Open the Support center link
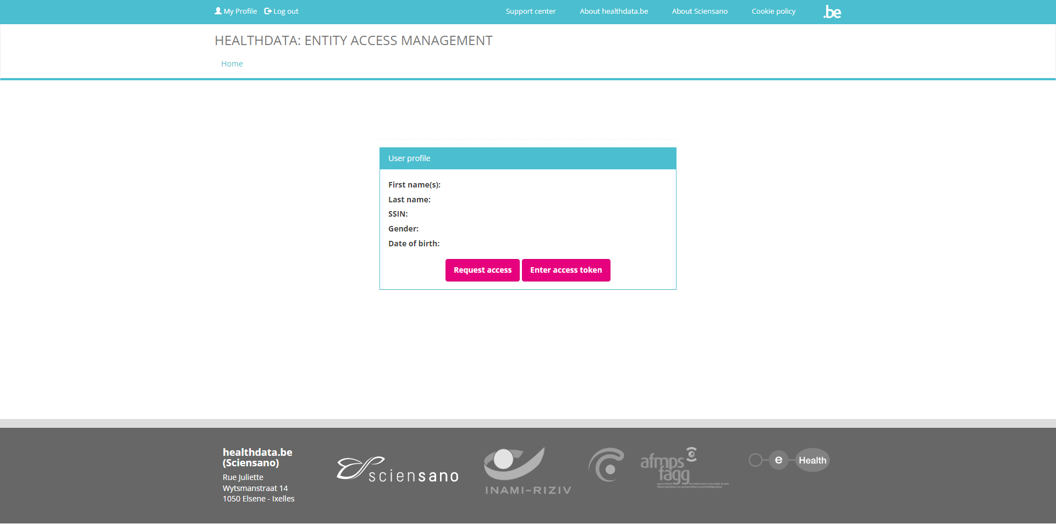 click(530, 12)
